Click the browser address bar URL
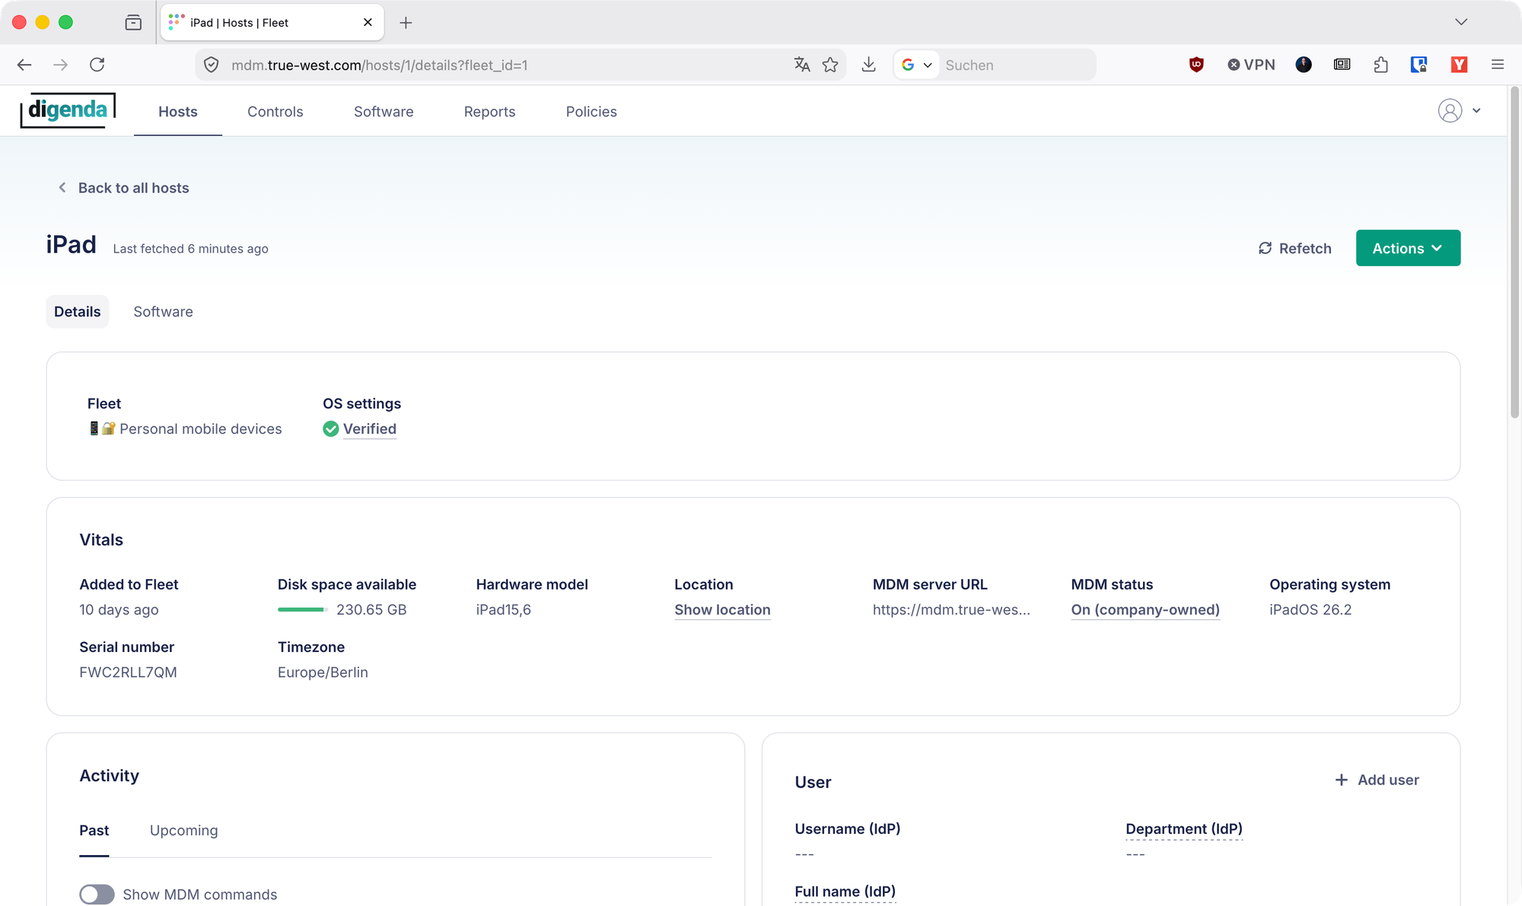The width and height of the screenshot is (1522, 906). click(380, 65)
